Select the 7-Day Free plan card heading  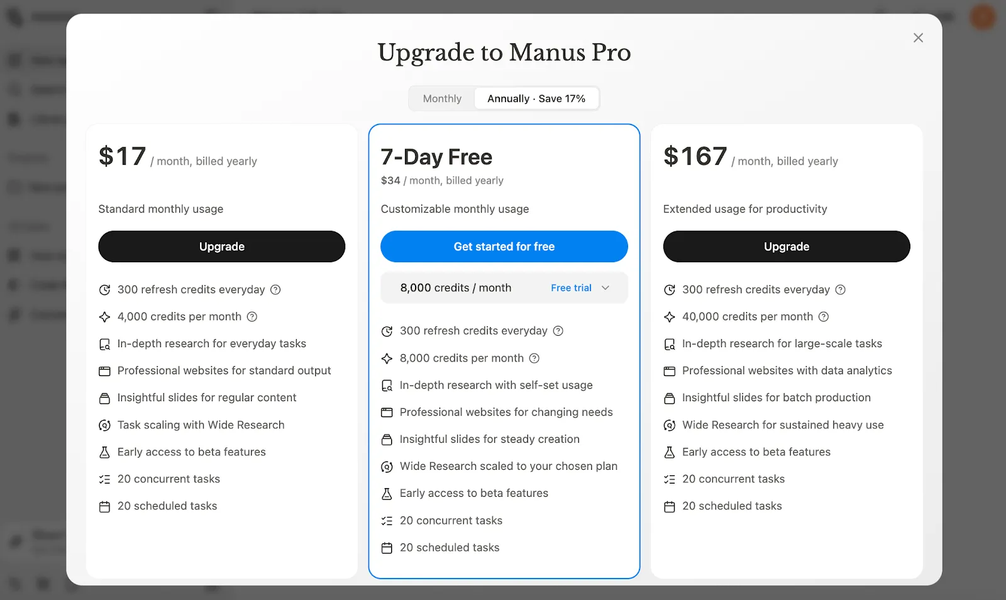point(436,157)
